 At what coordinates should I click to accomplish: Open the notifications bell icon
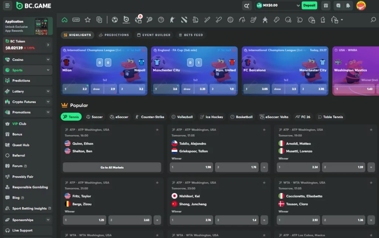[348, 6]
